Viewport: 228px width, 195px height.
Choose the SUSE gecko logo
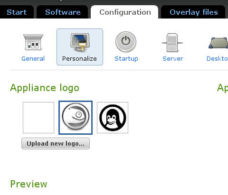76,118
